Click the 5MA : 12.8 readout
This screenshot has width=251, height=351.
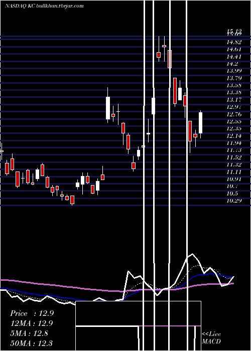tap(29, 333)
